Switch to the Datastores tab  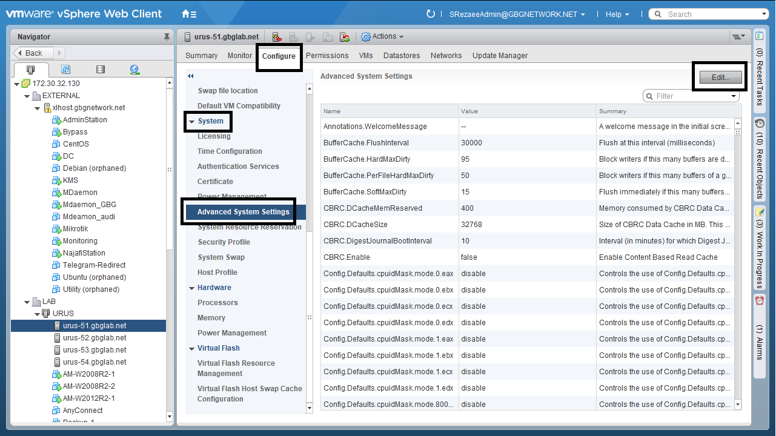pyautogui.click(x=401, y=56)
